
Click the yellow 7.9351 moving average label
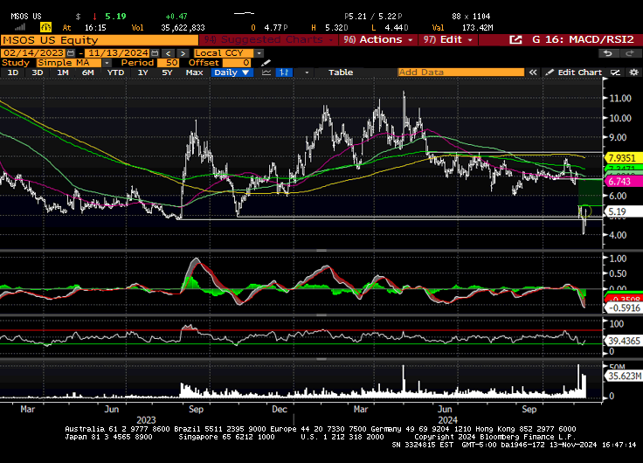(x=623, y=158)
